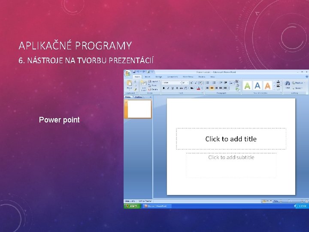309x232 pixels.
Task: Save the presentation from Quick Access toolbar
Action: tap(134, 72)
